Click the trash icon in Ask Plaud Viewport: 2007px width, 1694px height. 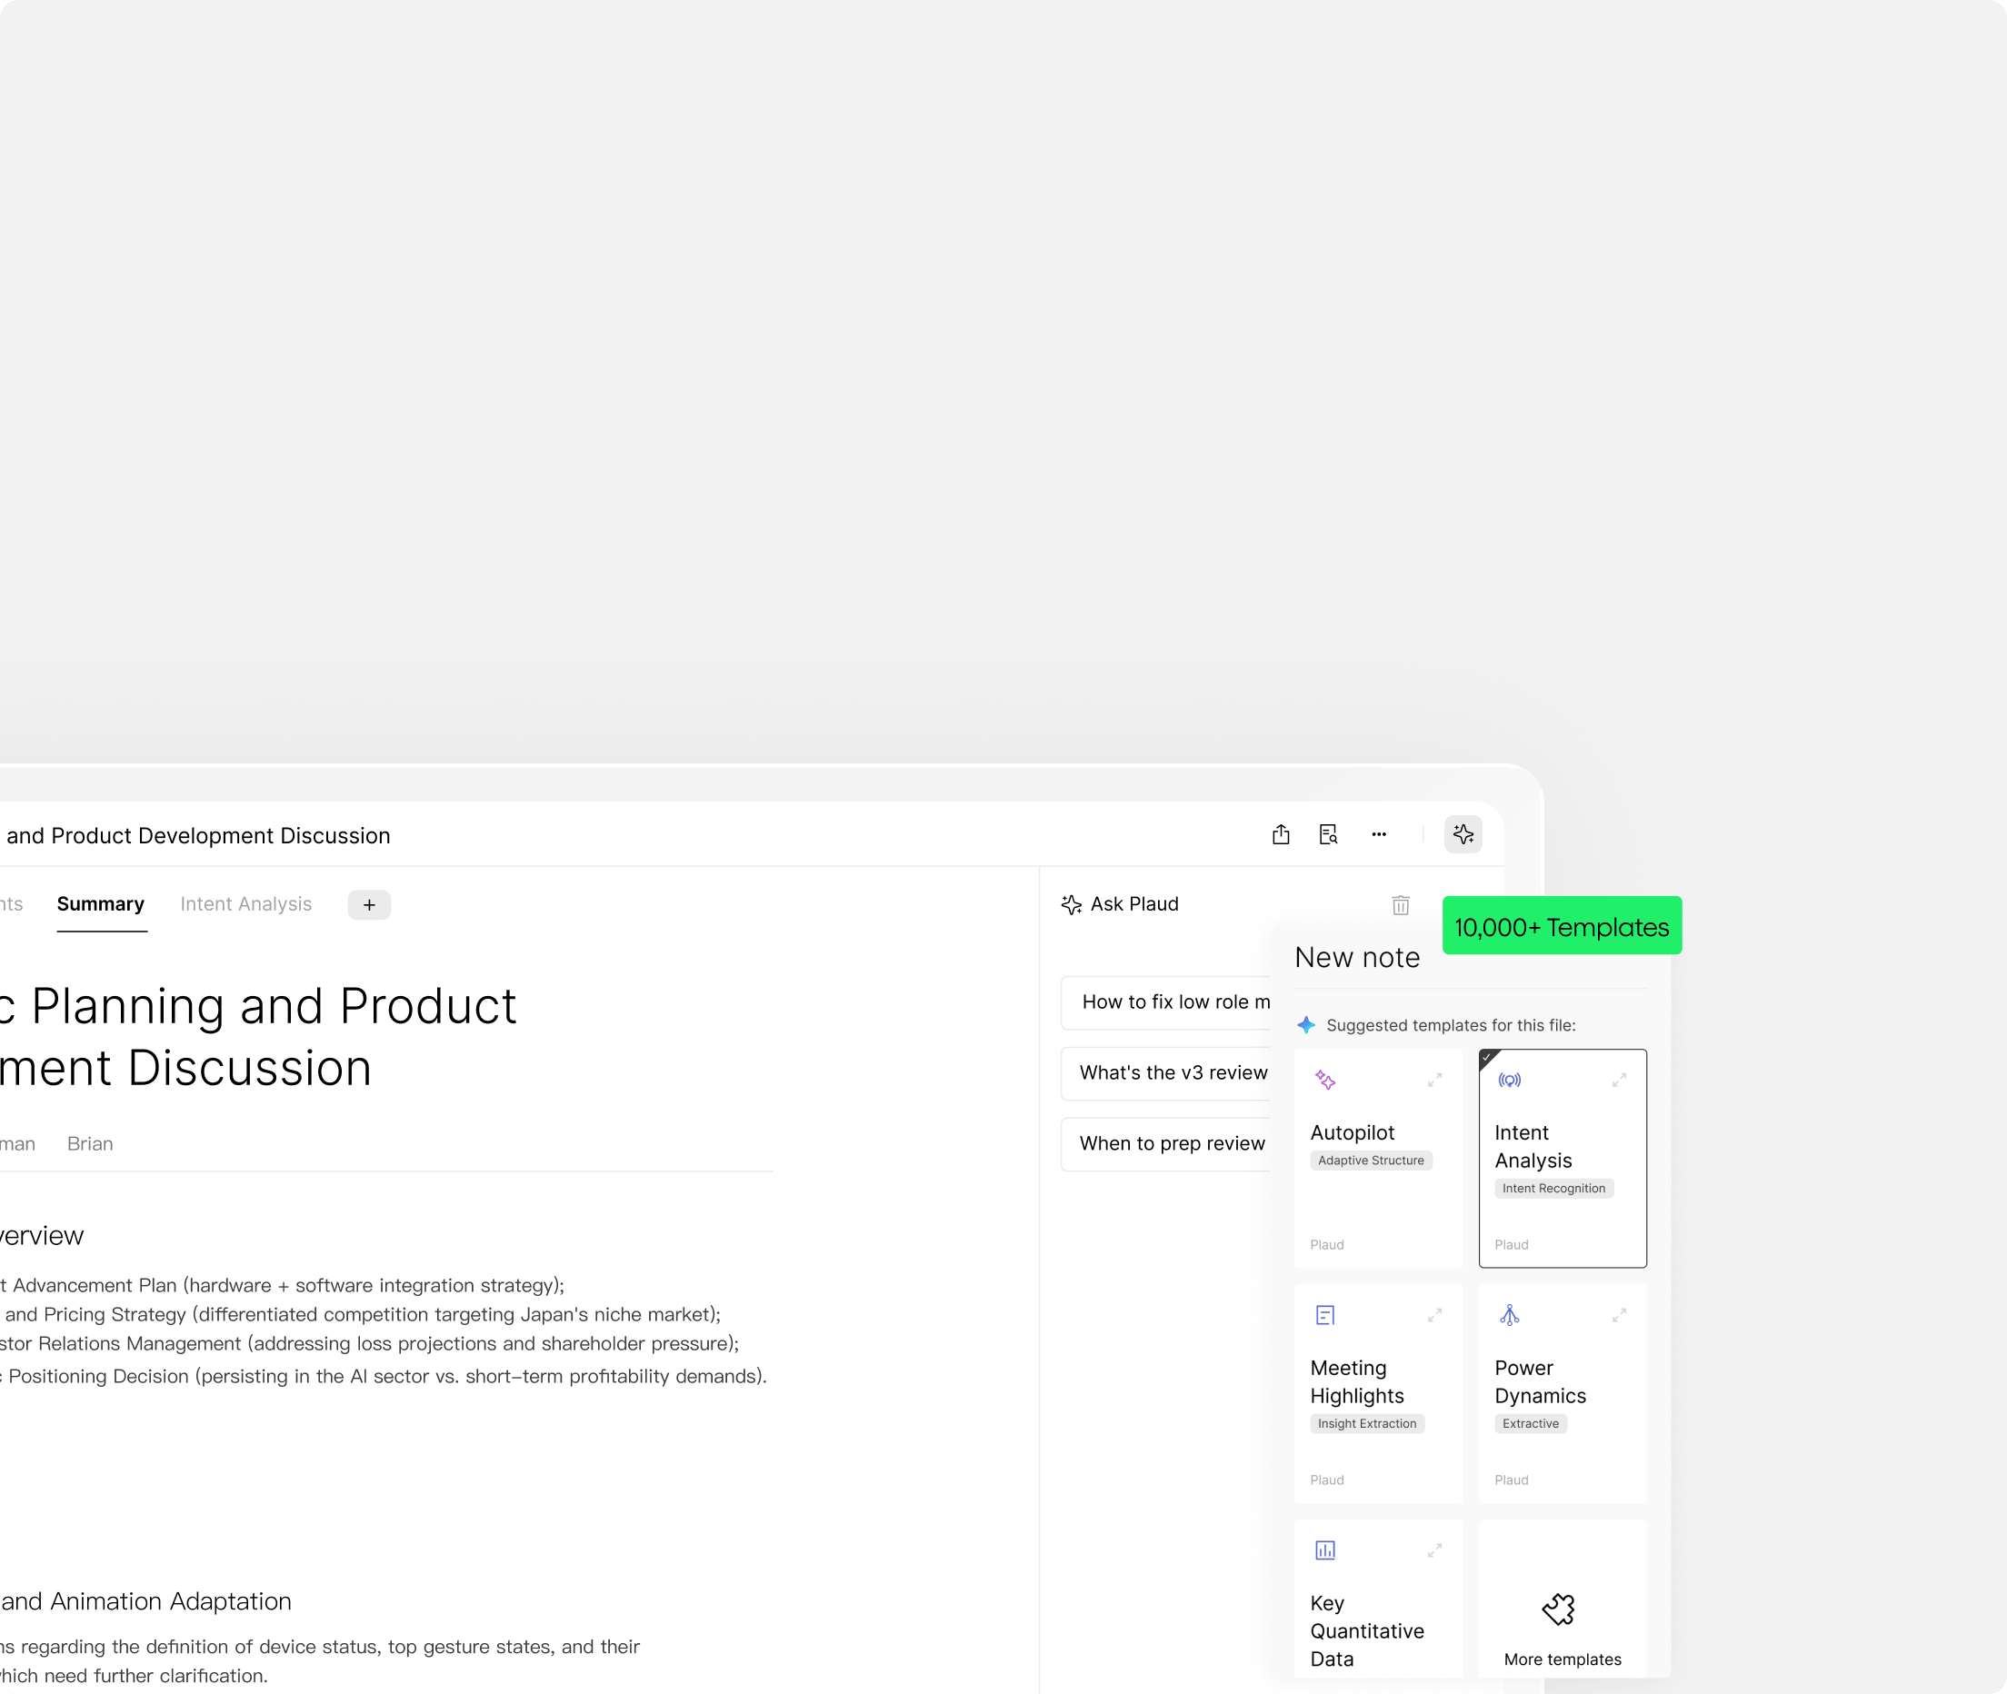(1400, 904)
